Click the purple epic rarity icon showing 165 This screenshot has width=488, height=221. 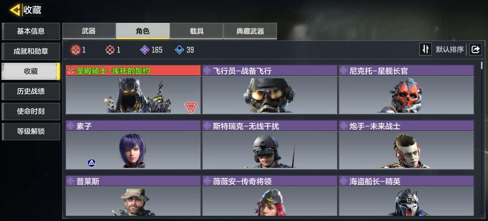145,50
